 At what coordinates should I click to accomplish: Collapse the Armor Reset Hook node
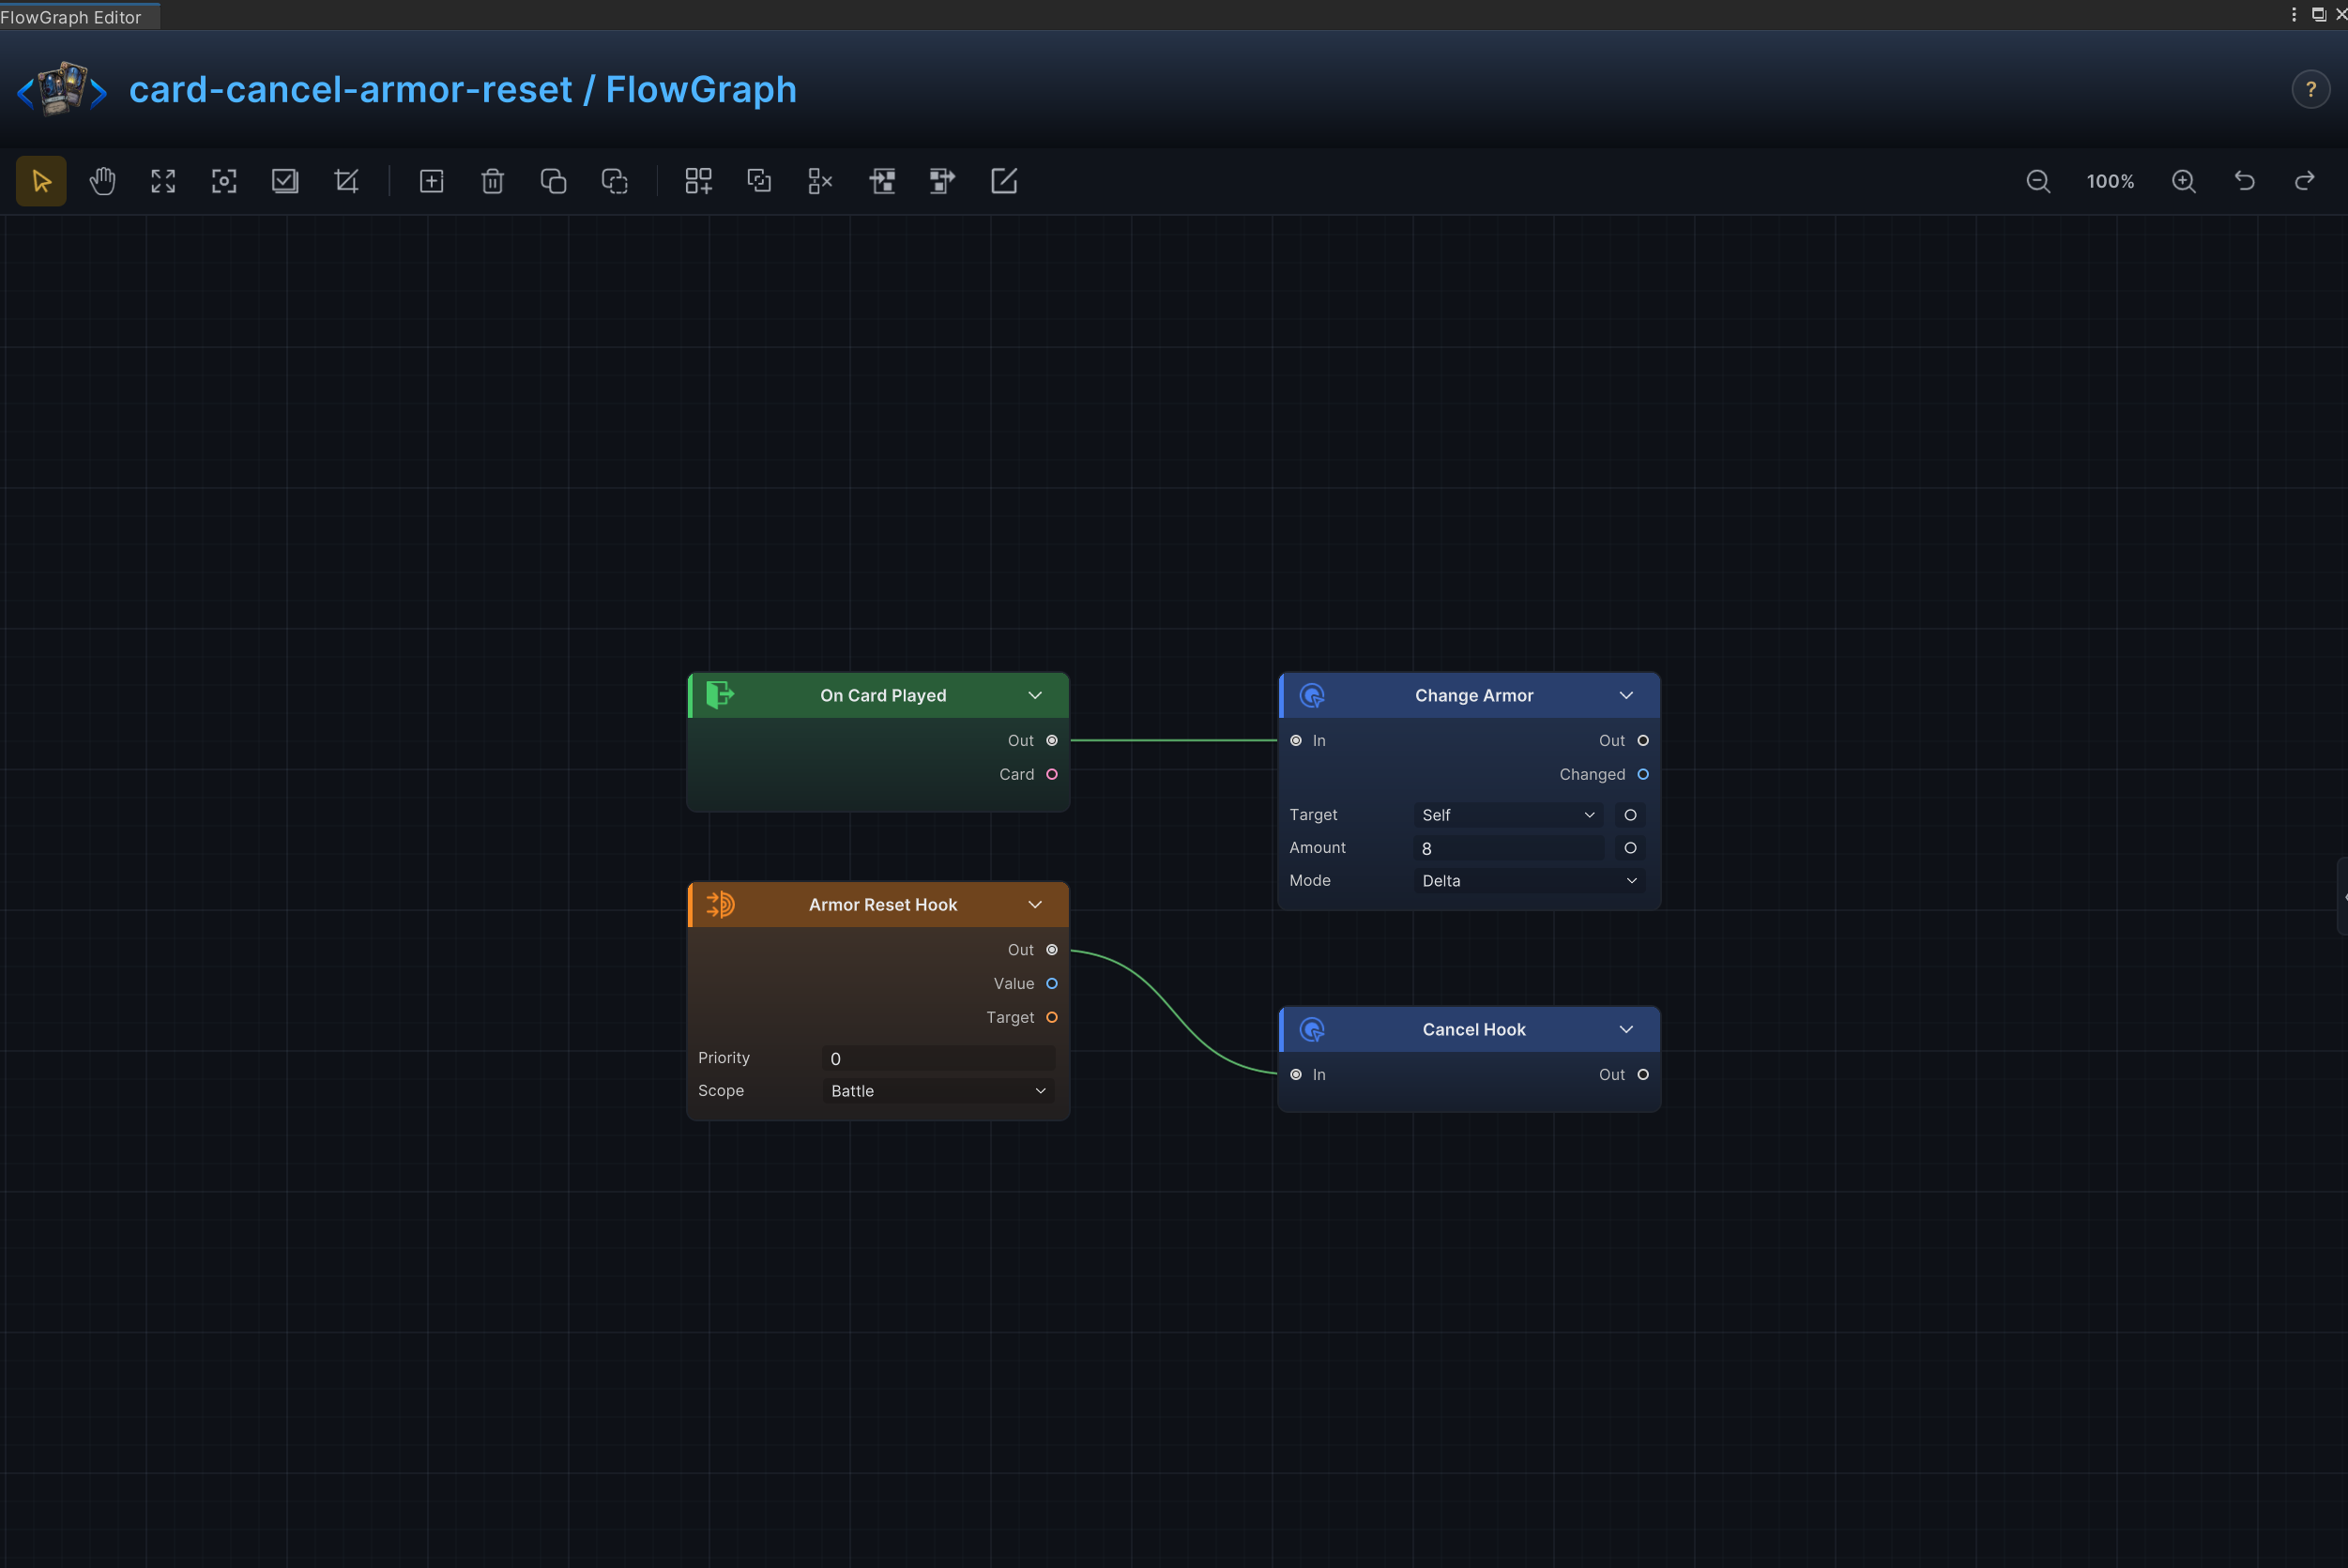[1035, 904]
